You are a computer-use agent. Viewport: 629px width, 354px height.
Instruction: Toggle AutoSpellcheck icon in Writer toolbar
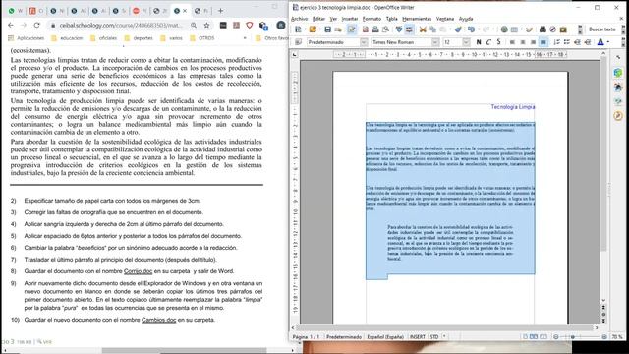tap(409, 29)
